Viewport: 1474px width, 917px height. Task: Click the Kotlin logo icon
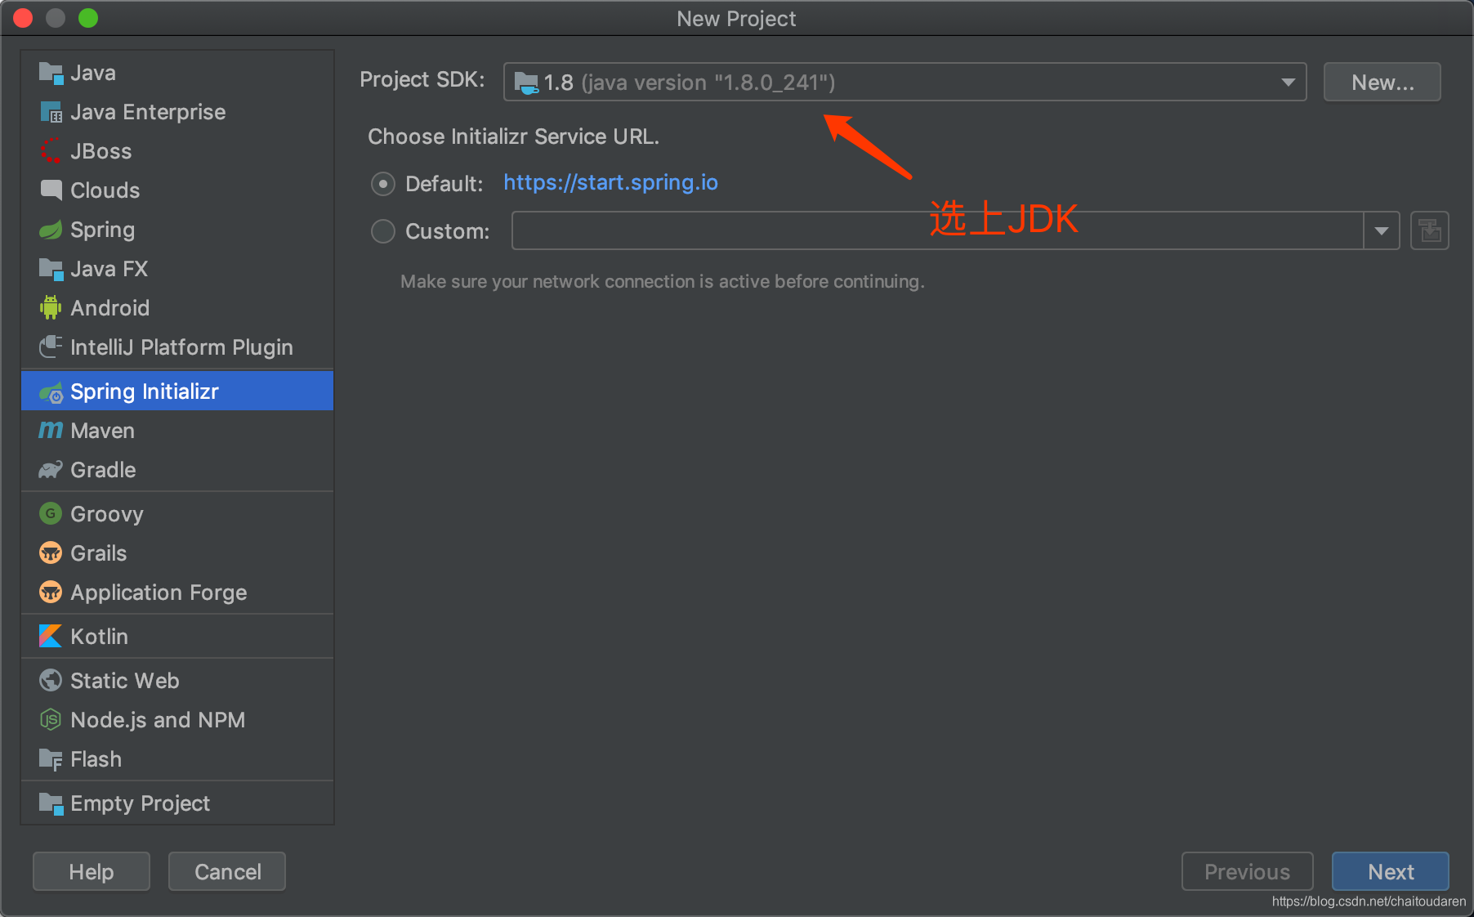51,637
